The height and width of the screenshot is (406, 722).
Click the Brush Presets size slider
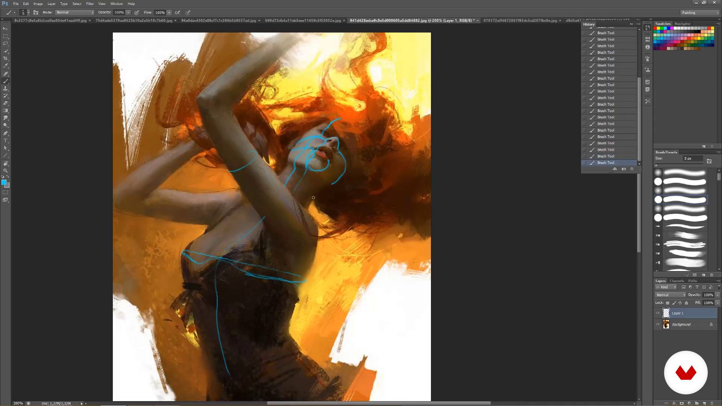(x=679, y=165)
